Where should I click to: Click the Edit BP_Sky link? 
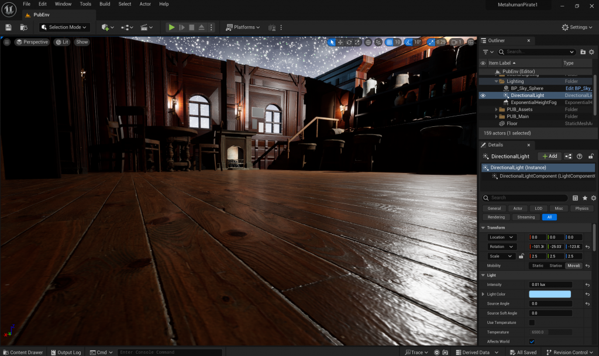578,88
